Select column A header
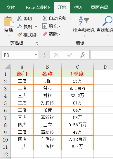The image size is (113, 159). click(x=22, y=67)
